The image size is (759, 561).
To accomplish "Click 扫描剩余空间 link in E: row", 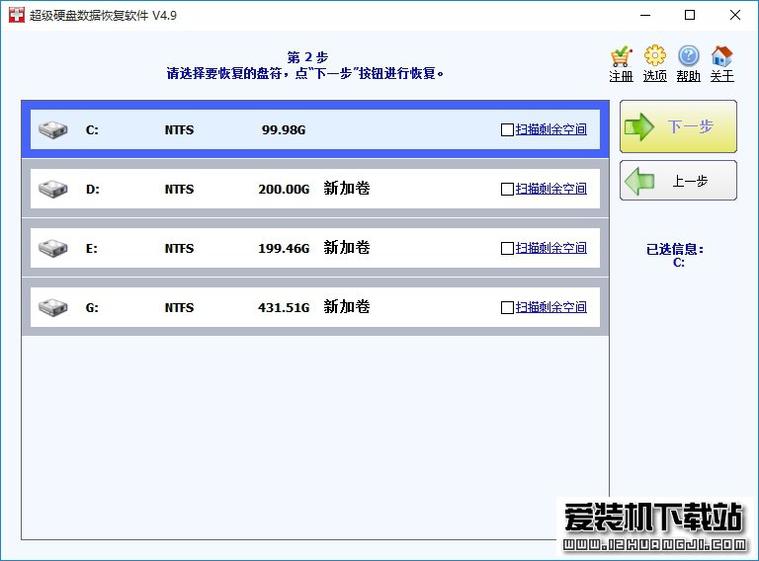I will coord(550,248).
